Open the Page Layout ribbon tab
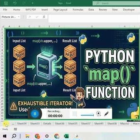 60,10
